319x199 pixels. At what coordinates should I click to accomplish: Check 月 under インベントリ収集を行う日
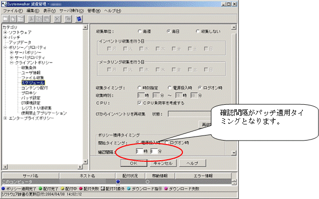[109, 49]
